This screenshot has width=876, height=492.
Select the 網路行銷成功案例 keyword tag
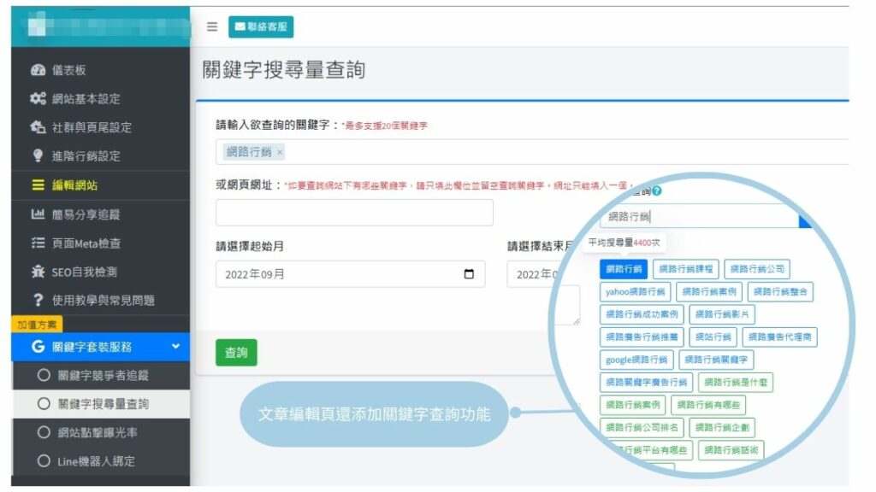coord(642,314)
